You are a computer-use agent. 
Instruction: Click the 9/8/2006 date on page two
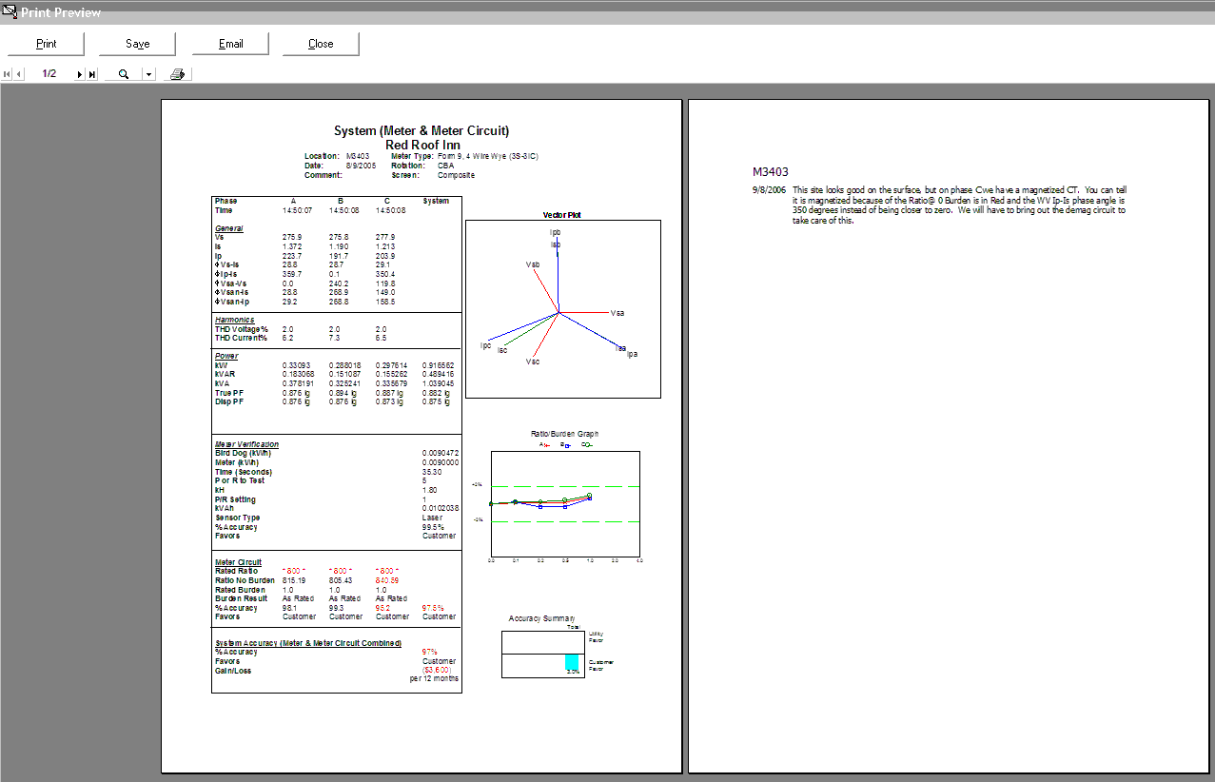tap(769, 190)
